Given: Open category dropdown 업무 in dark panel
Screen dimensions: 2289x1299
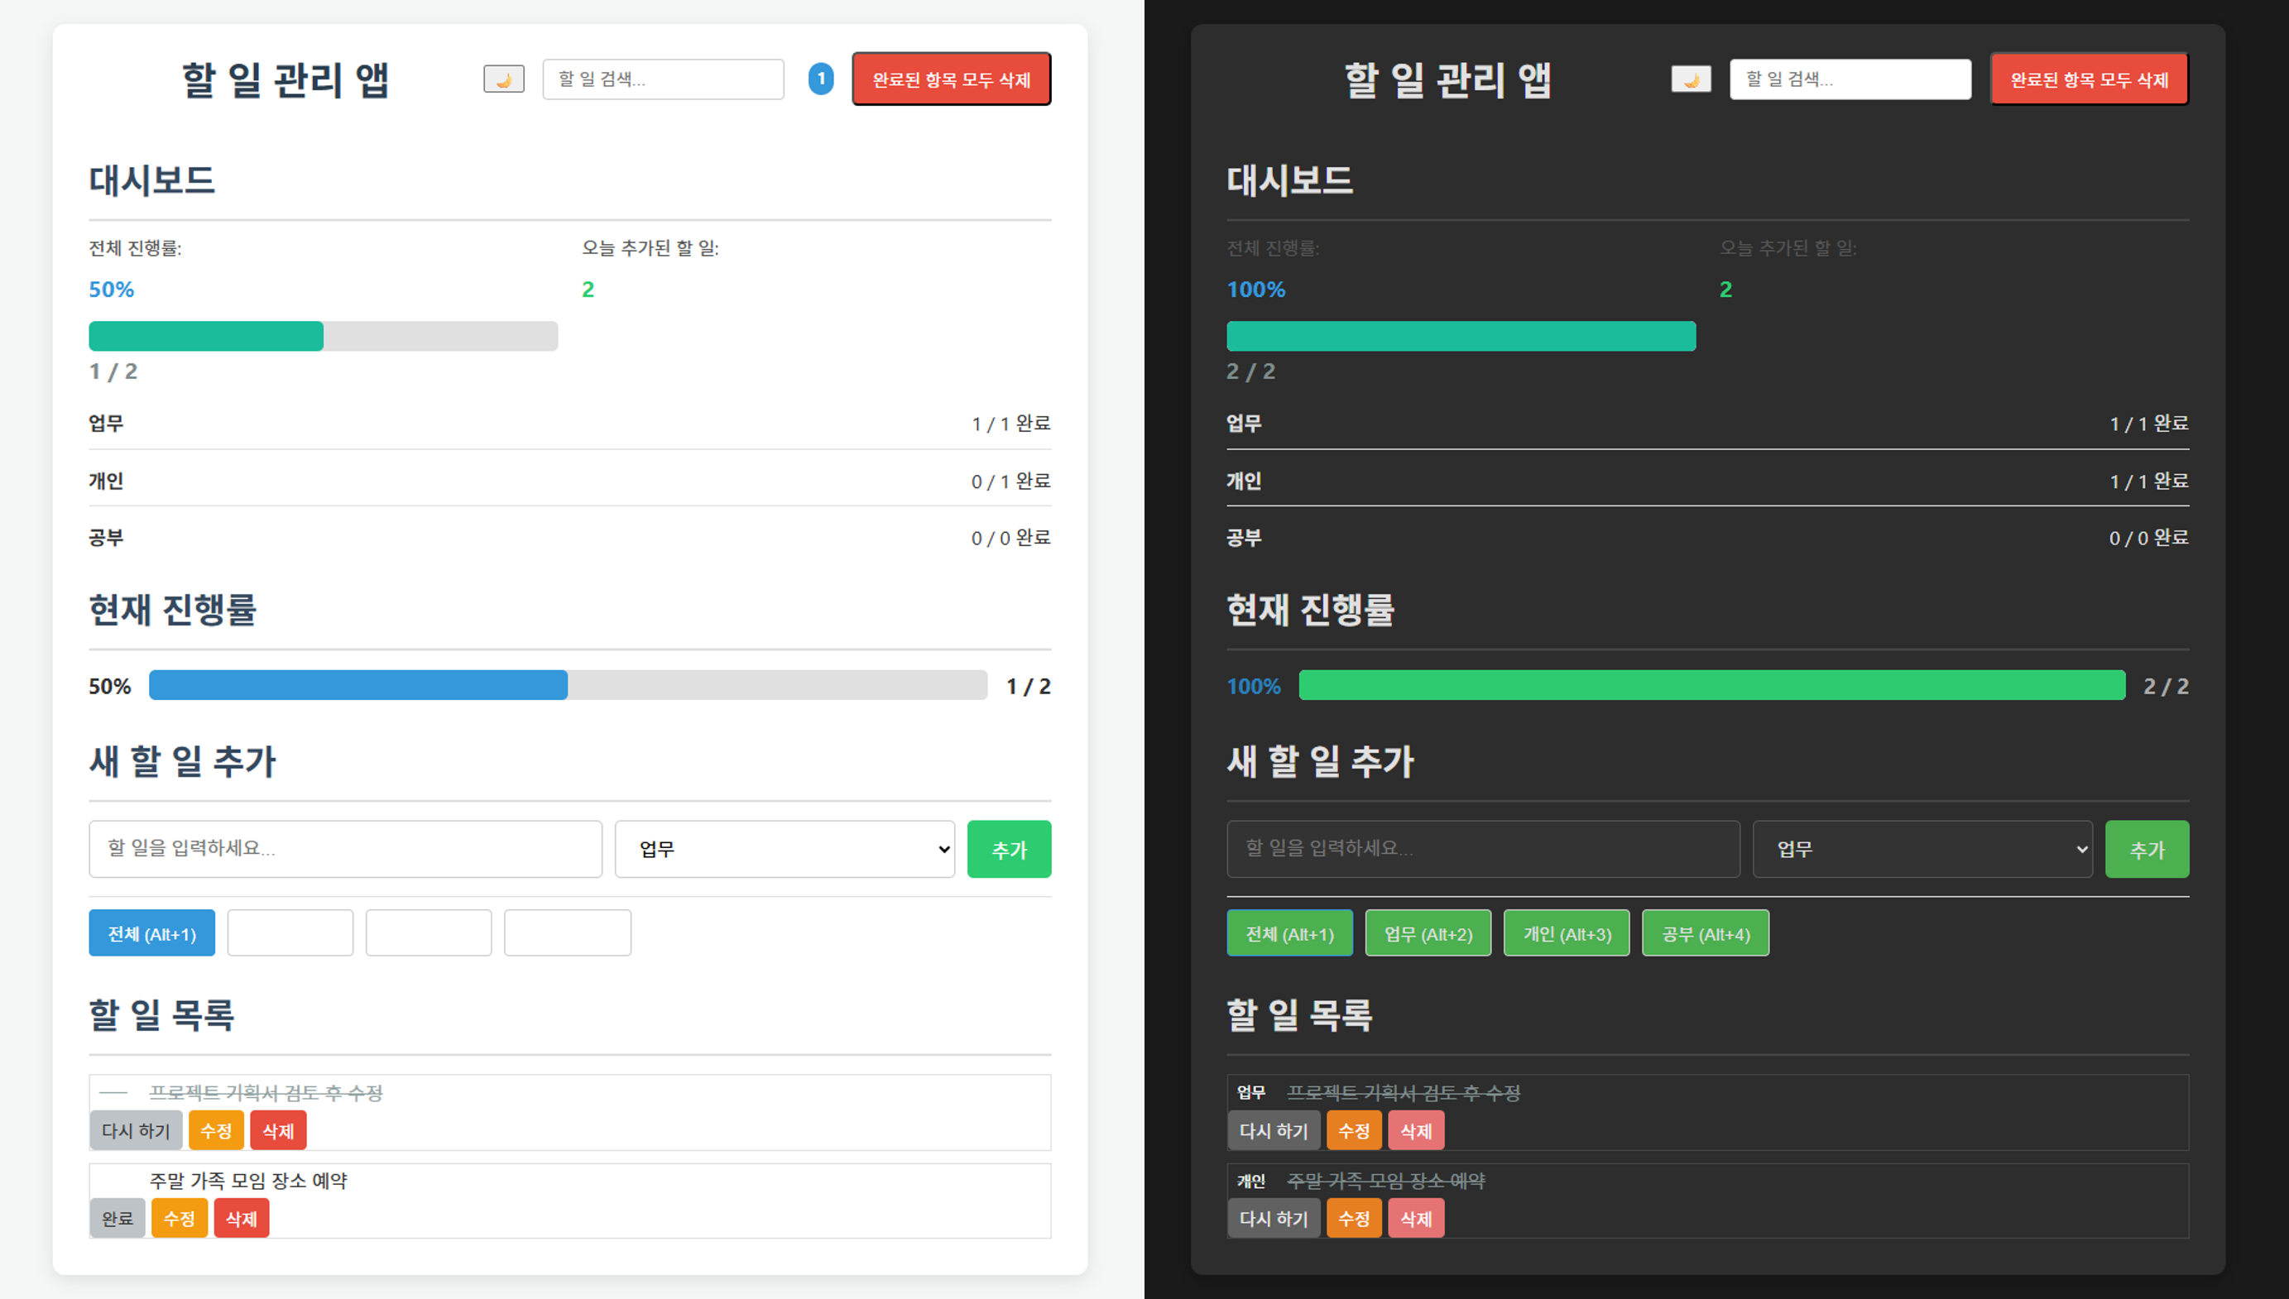Looking at the screenshot, I should tap(1922, 850).
